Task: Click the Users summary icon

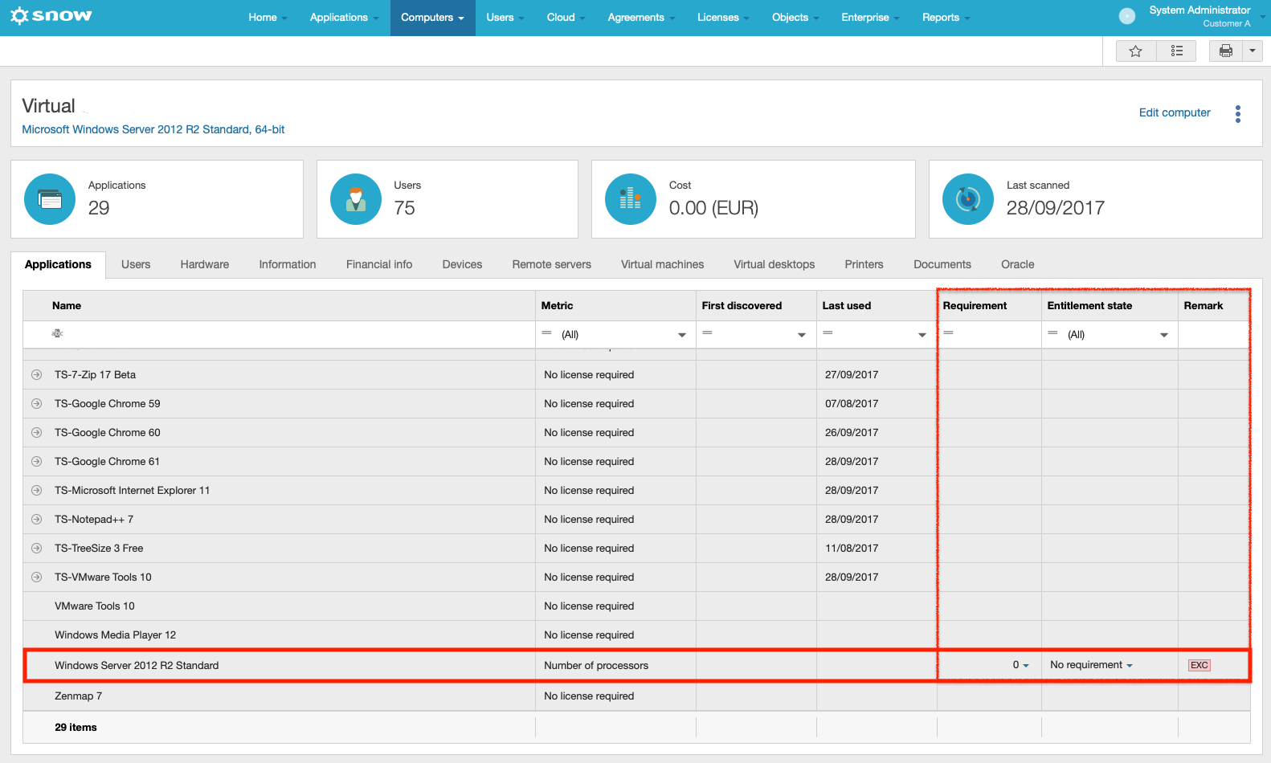Action: tap(356, 199)
